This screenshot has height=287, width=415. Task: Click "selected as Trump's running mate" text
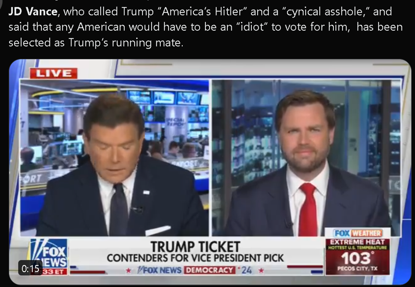(96, 42)
